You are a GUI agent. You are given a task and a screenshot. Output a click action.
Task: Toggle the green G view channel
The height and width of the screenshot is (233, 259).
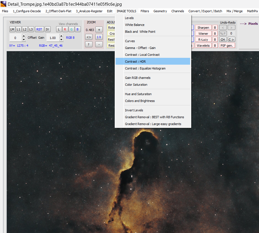pos(71,29)
